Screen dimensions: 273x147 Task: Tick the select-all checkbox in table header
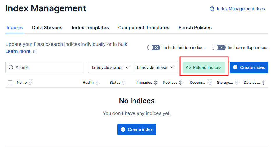(10, 83)
